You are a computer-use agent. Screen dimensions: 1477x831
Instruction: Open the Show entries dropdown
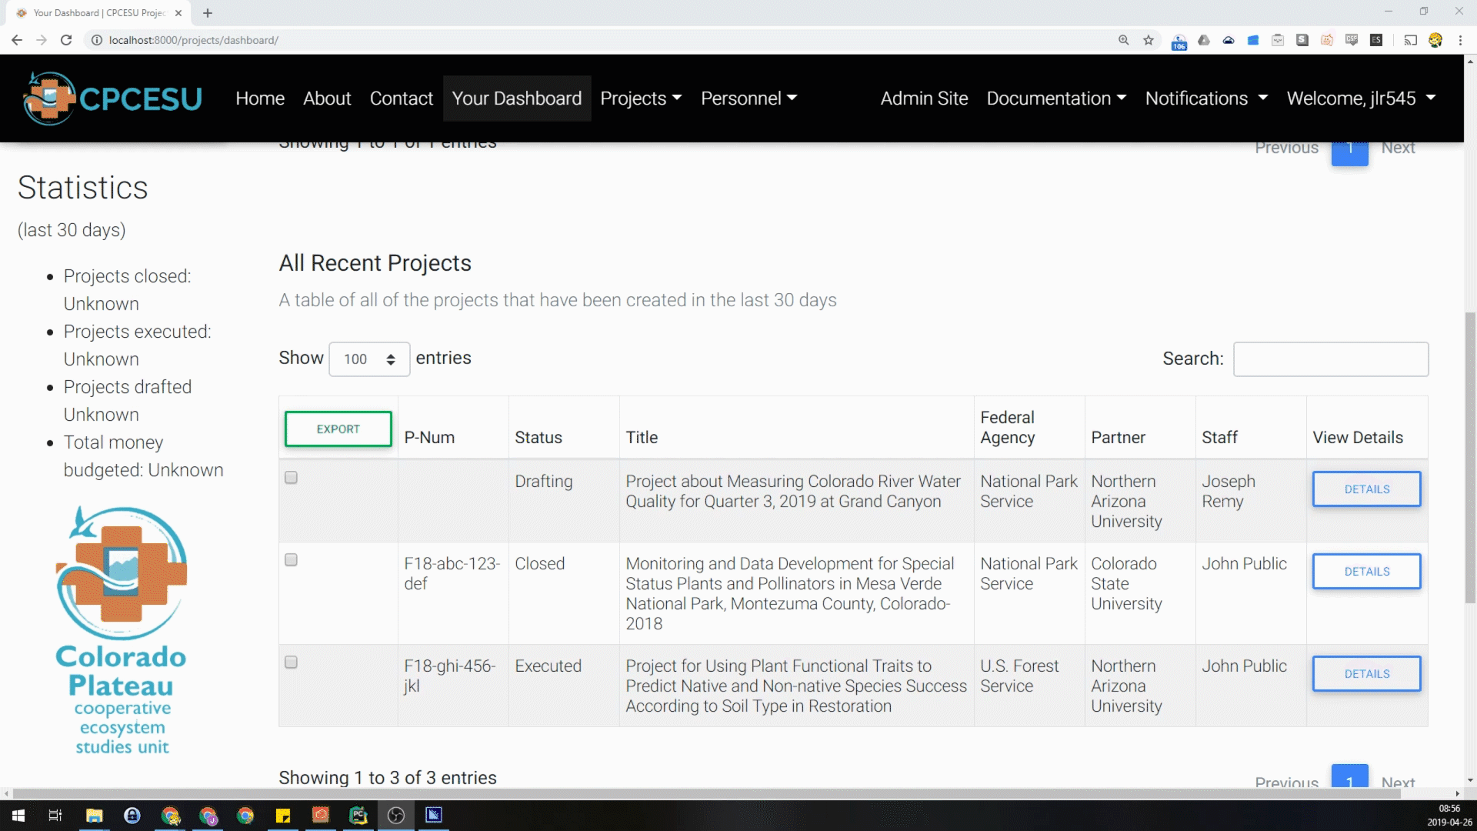click(369, 359)
